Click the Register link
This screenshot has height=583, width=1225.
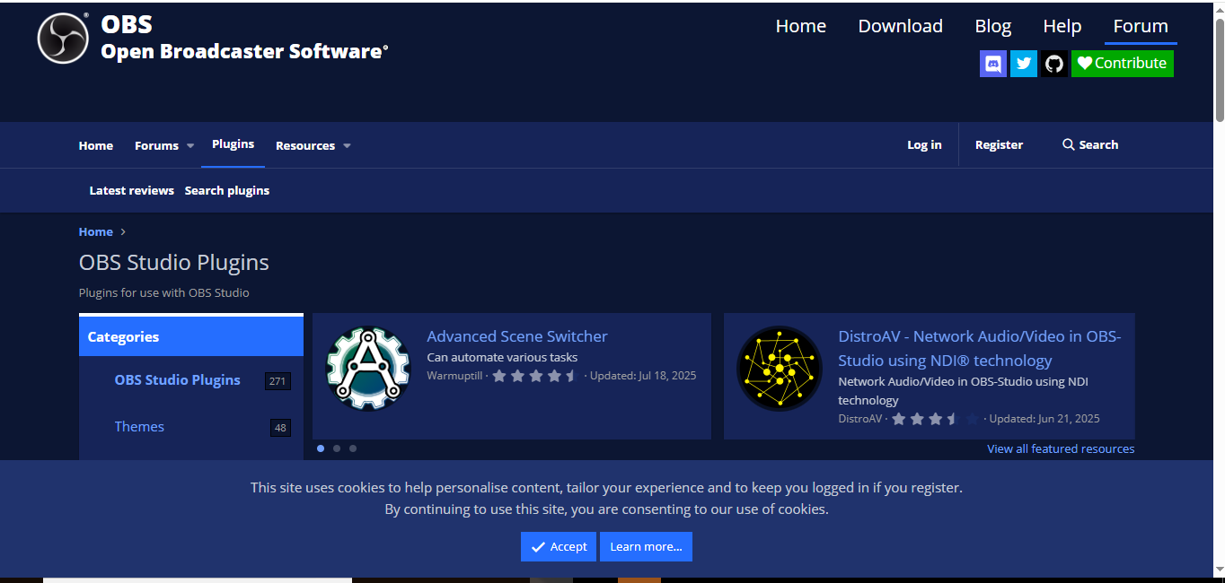[999, 145]
